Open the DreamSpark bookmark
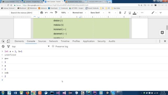The width and height of the screenshot is (168, 95). tap(53, 8)
